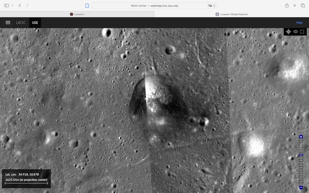Select the dashed rectangle selection tool
Viewport: 309px width, 193px height.
302,32
